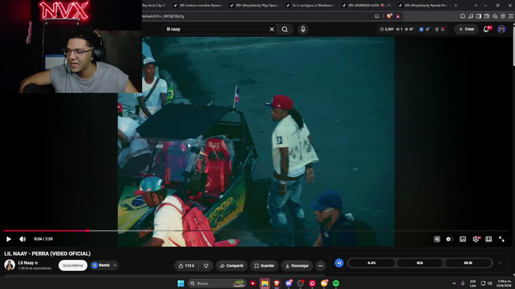Screen dimensions: 515x289
Task: Open the player settings gear
Action: (x=476, y=239)
